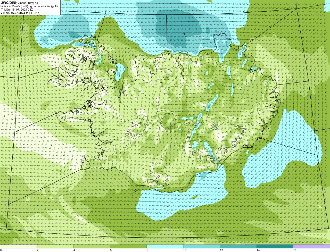The image size is (330, 252).
Task: Click the legend tick label "12"
Action: pyautogui.click(x=221, y=250)
